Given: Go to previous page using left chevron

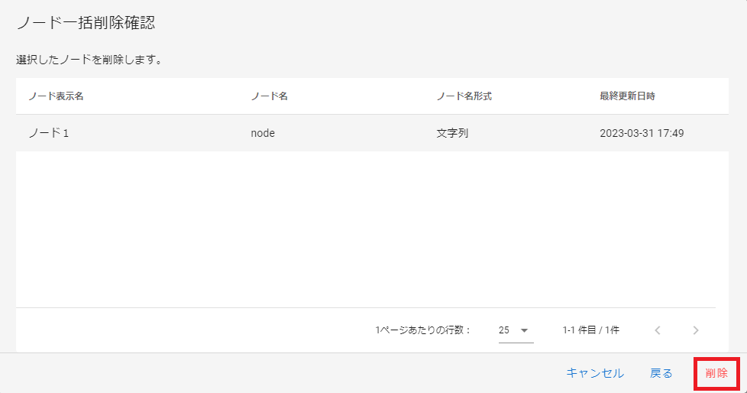Looking at the screenshot, I should 657,330.
